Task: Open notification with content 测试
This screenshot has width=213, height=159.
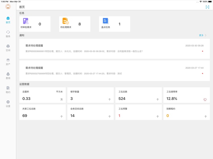Action: click(114, 71)
